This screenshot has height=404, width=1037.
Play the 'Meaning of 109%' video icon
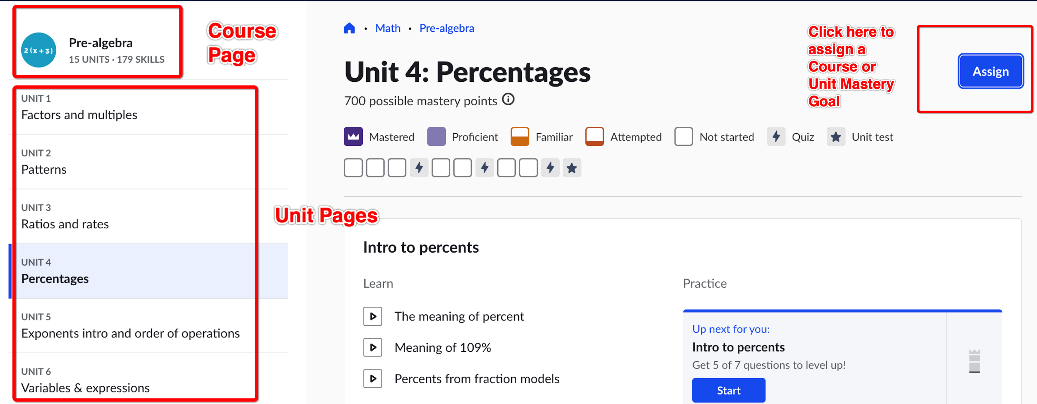click(x=372, y=347)
